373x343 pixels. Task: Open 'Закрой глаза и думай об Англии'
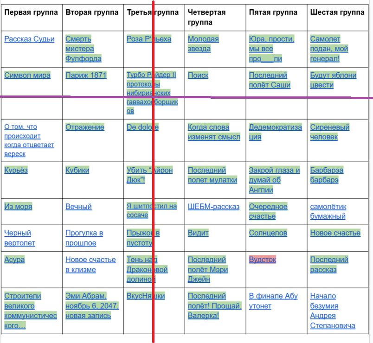point(274,180)
